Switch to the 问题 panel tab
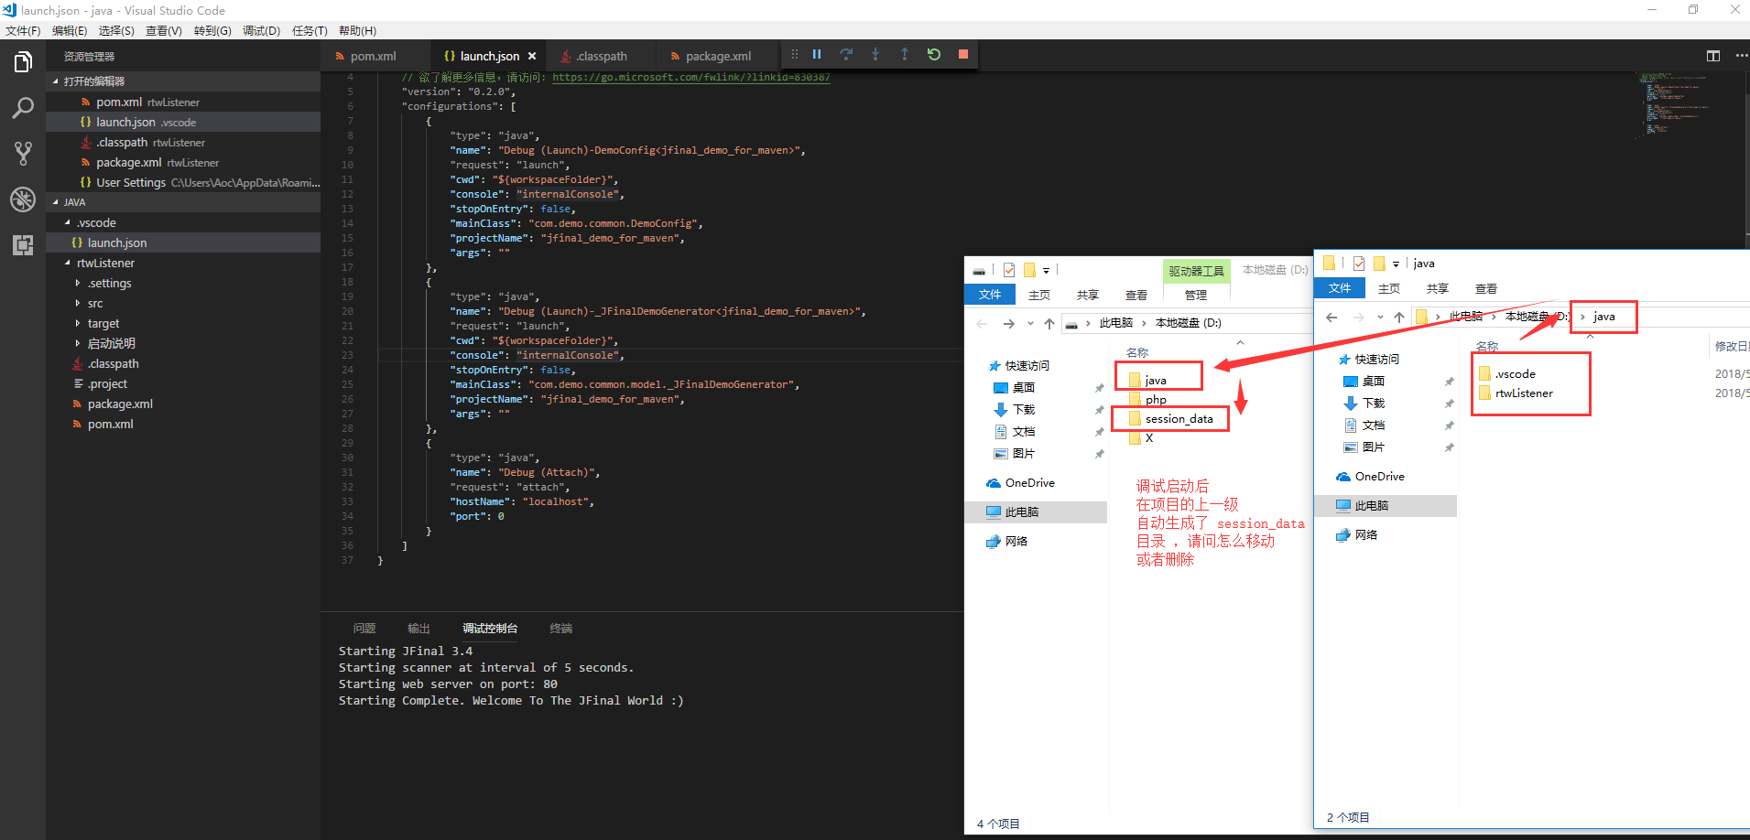1750x840 pixels. coord(364,629)
